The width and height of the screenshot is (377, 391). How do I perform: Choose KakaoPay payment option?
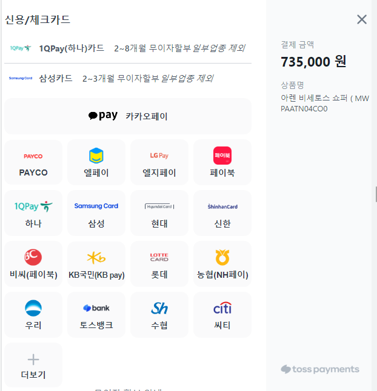point(128,116)
